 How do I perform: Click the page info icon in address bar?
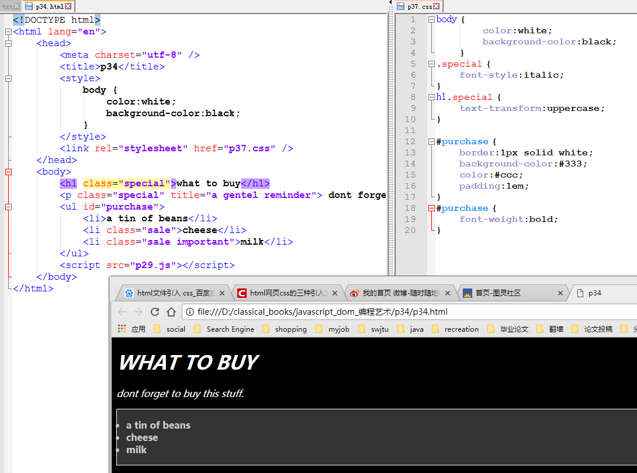(x=190, y=312)
